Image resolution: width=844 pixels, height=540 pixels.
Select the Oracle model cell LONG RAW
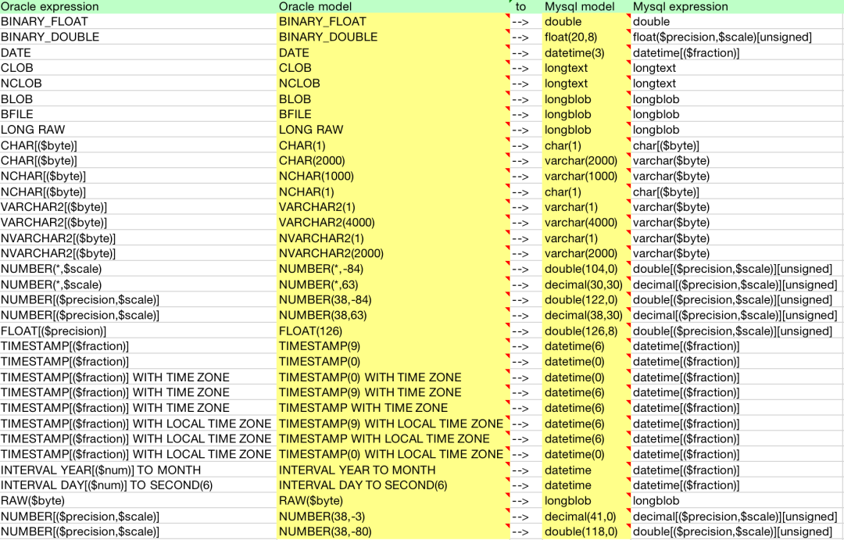tap(393, 130)
